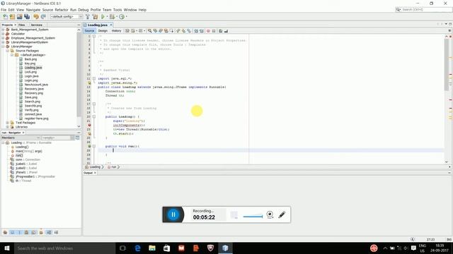Open the Windows Store taskbar icon
The height and width of the screenshot is (254, 453).
click(167, 248)
